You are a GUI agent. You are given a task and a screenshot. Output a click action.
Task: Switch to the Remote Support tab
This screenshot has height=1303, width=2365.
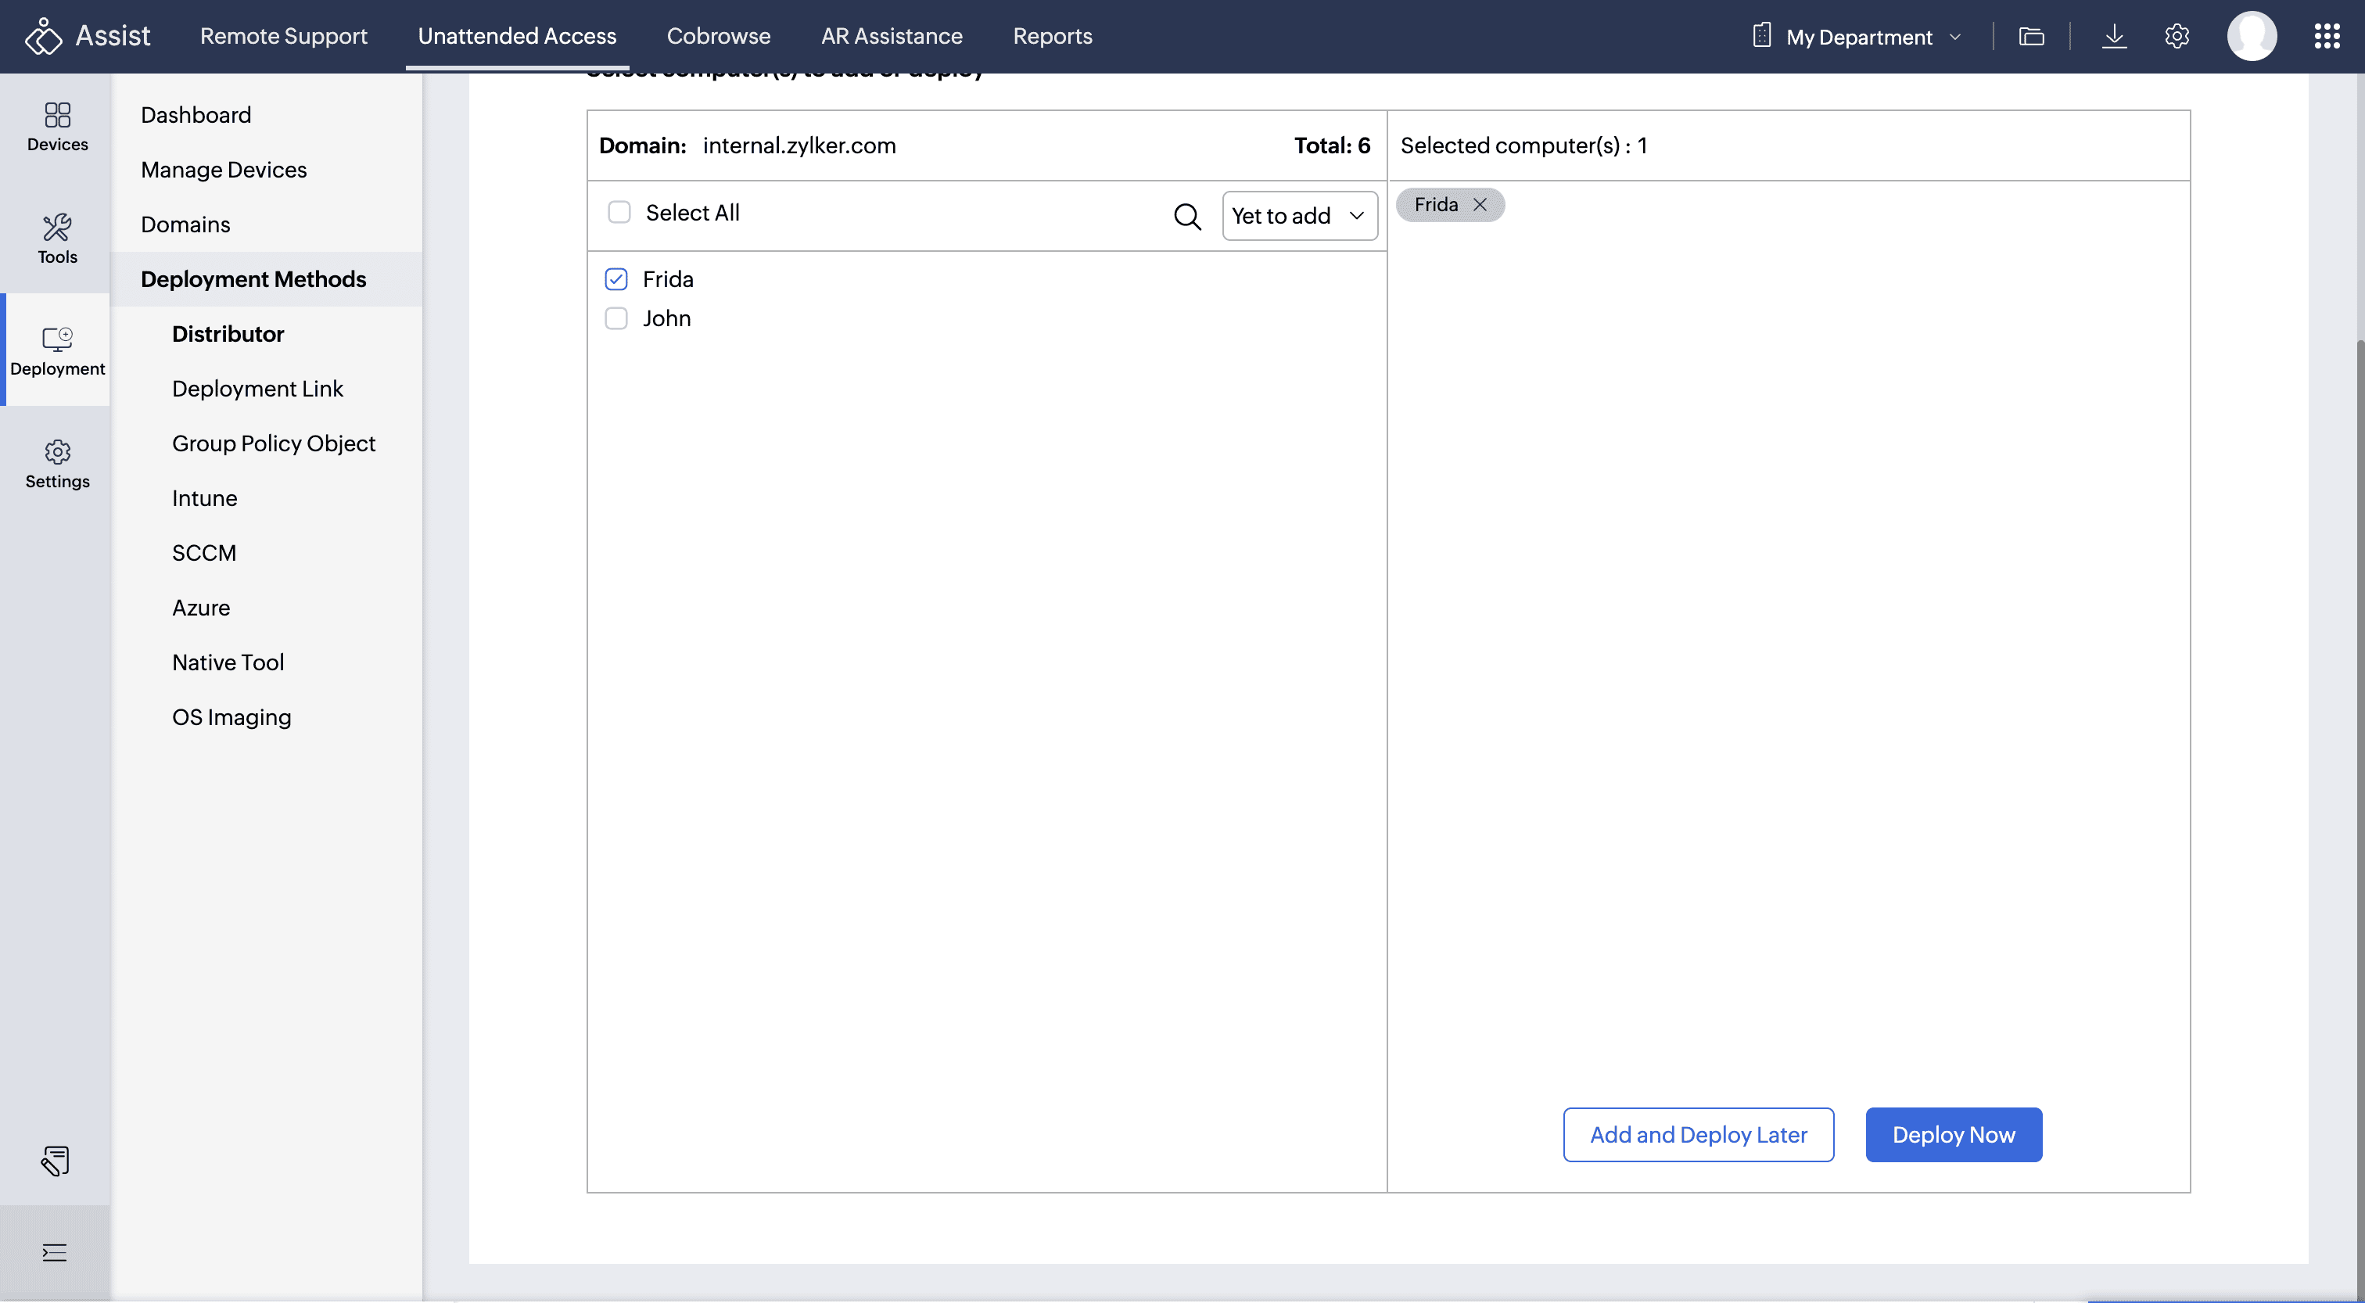coord(284,37)
